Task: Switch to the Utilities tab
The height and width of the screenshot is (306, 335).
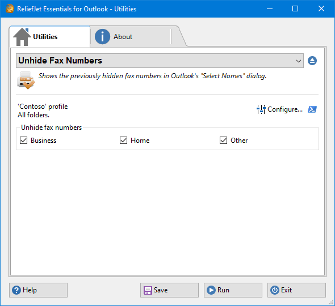Action: coord(50,37)
